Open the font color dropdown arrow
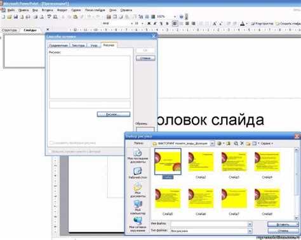 pos(247,23)
